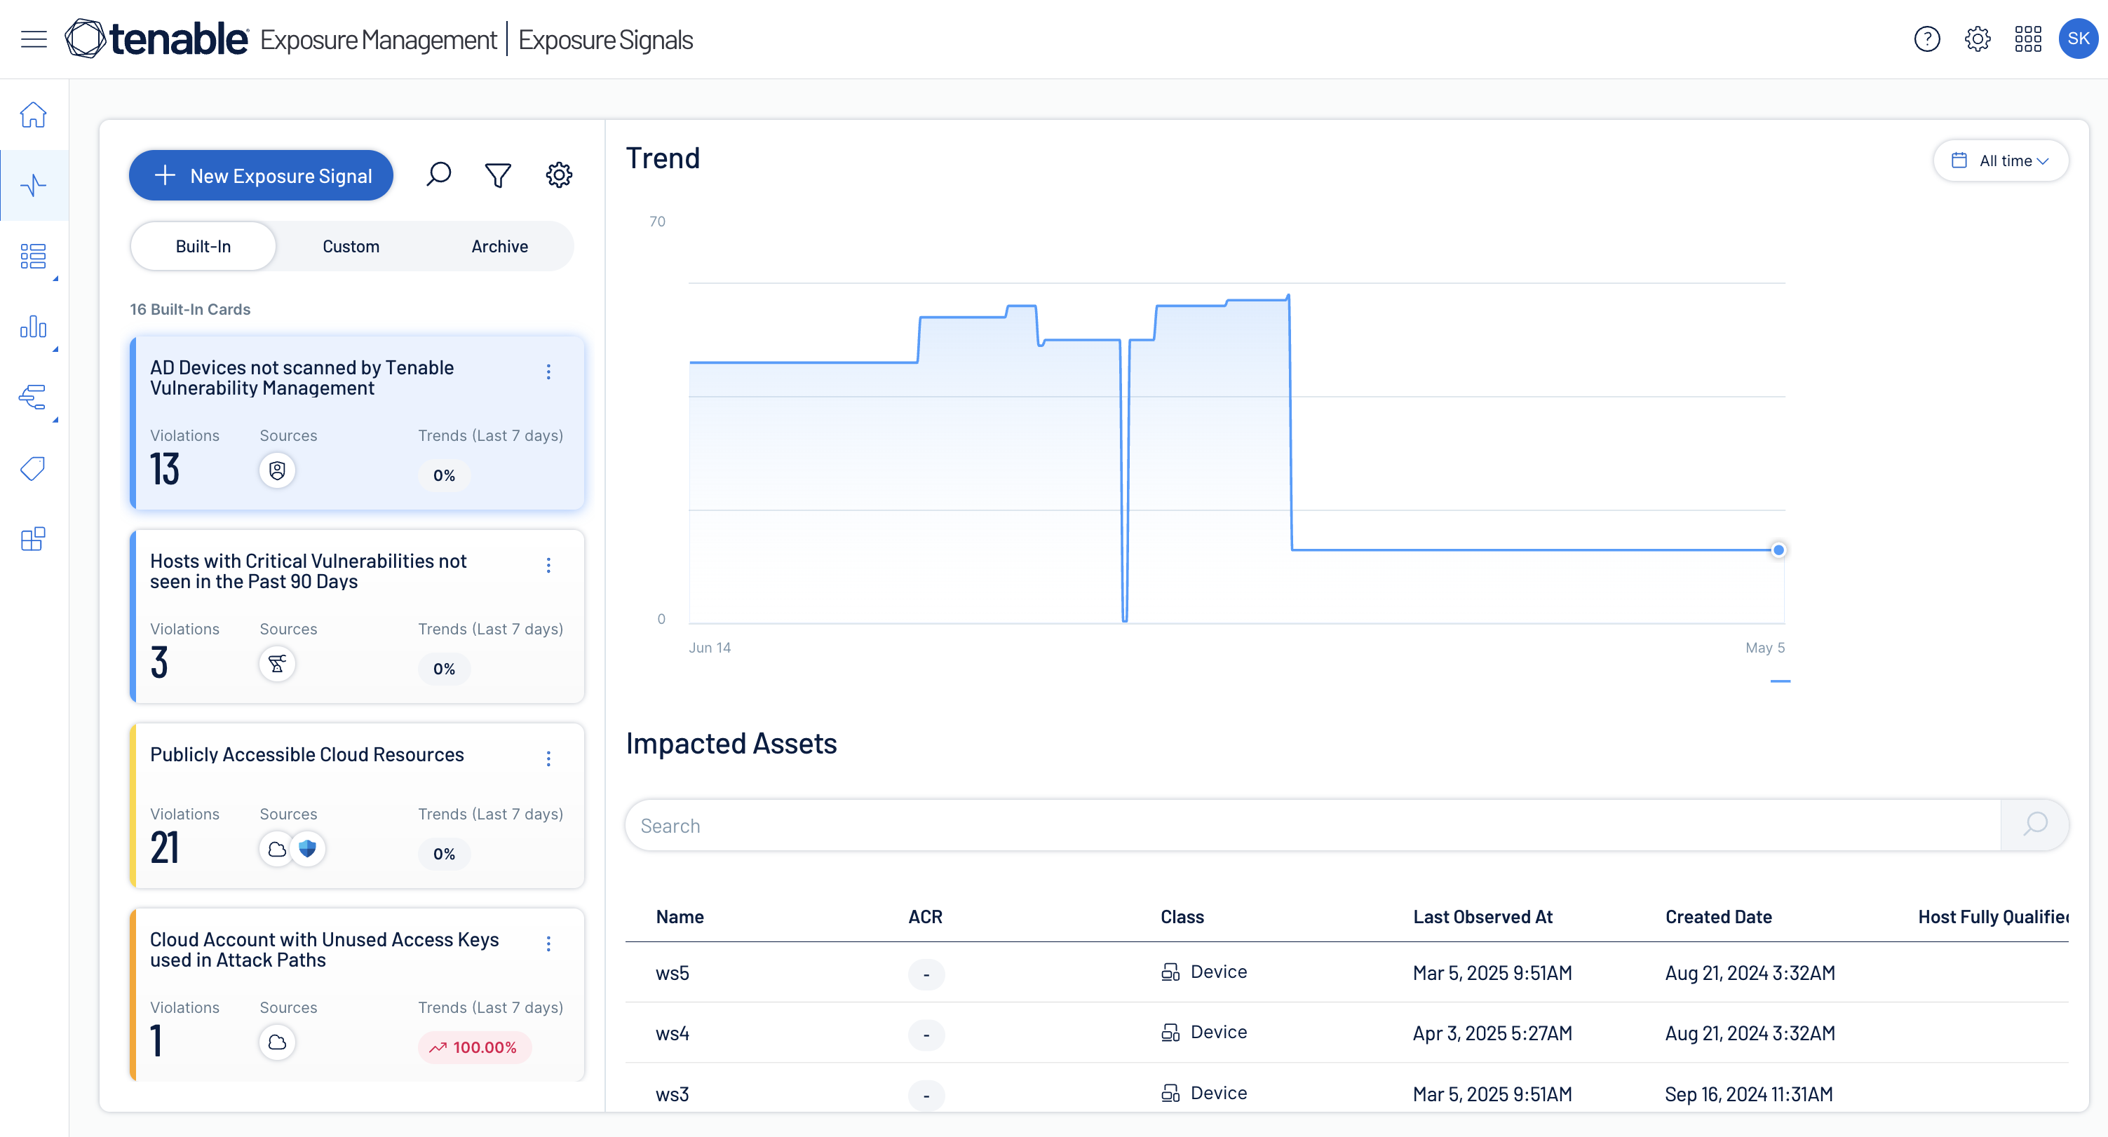The image size is (2108, 1137).
Task: Click the Home icon in sidebar
Action: [x=34, y=116]
